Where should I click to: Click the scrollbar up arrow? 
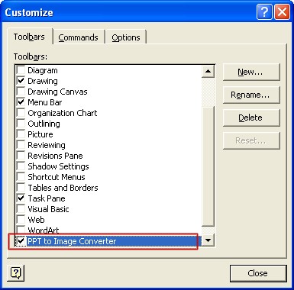click(x=208, y=71)
